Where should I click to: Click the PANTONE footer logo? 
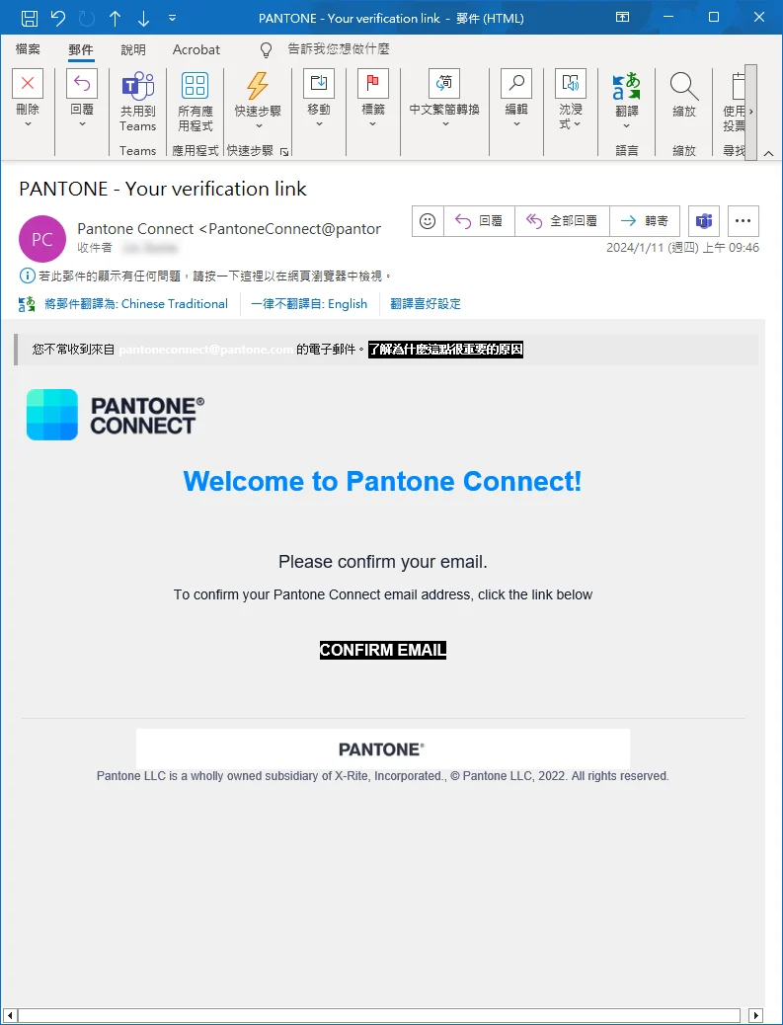[382, 749]
